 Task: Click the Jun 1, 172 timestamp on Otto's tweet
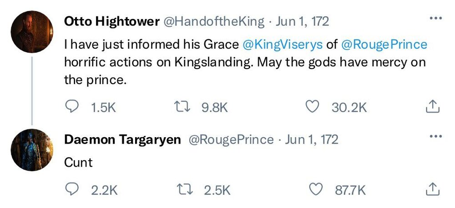click(x=302, y=21)
